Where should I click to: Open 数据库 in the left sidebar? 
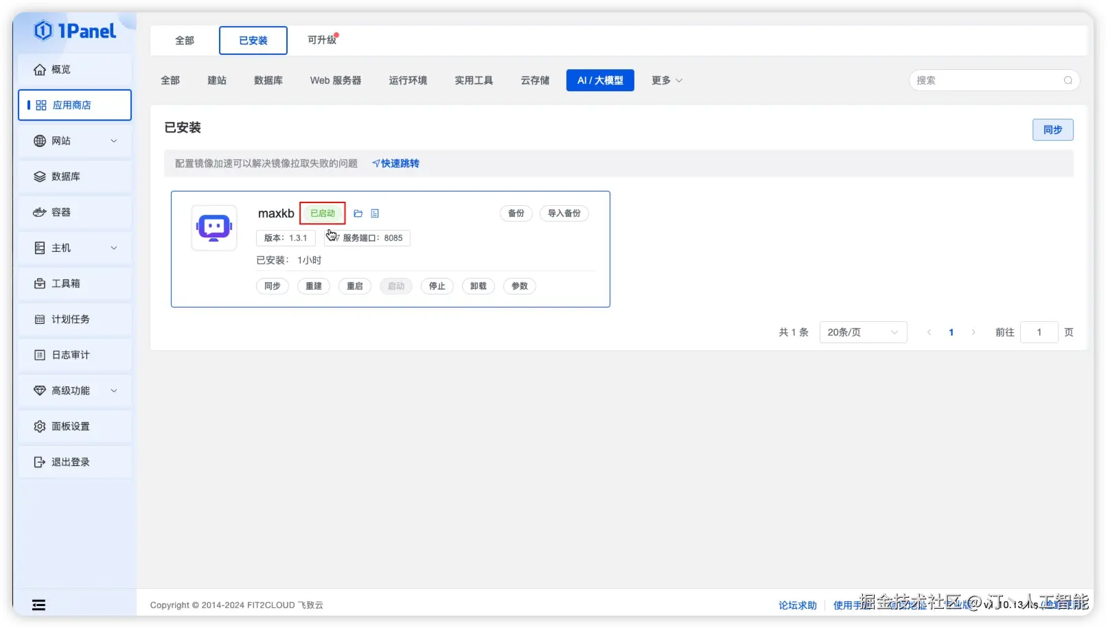pos(75,176)
